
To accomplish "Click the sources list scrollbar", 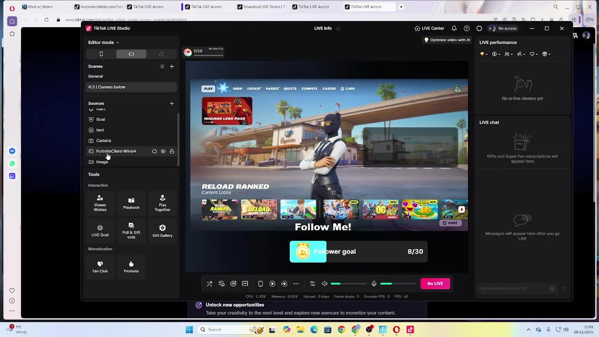I will click(178, 139).
